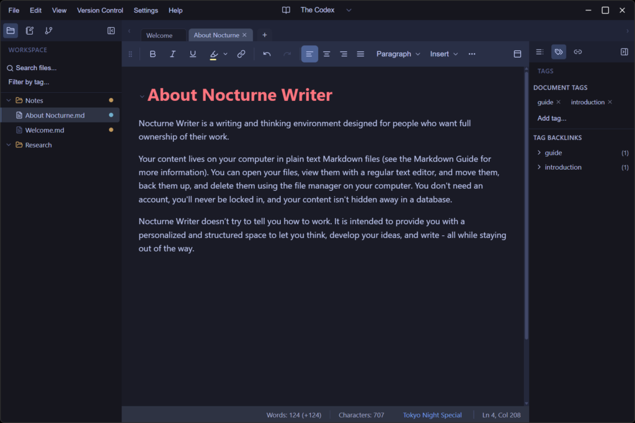This screenshot has height=423, width=635.
Task: Open the outline panel on the right
Action: point(539,52)
